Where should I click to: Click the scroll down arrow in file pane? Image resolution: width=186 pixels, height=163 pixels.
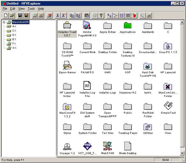point(182,153)
